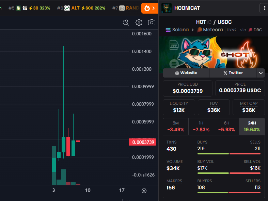268x201 pixels.
Task: Click the buyers vs sellers ratio bar
Action: coord(229,192)
